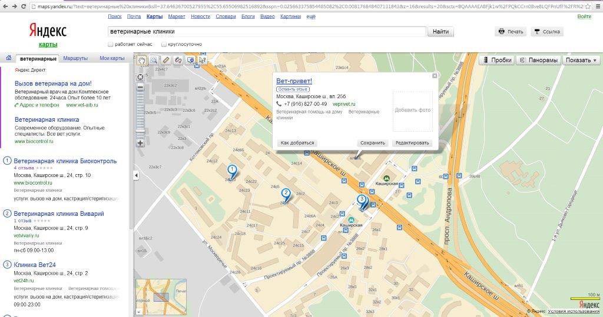Open Маркет from top menu
Screen dimensions: 603x317
tap(177, 16)
